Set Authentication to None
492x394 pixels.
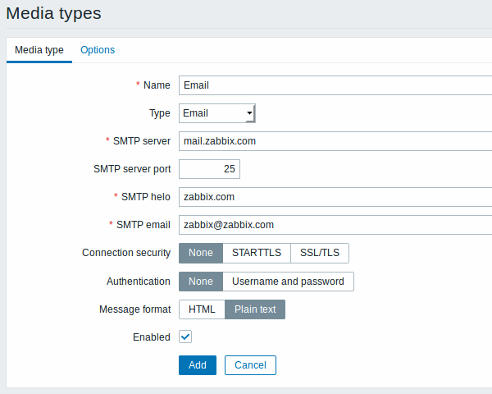[201, 282]
